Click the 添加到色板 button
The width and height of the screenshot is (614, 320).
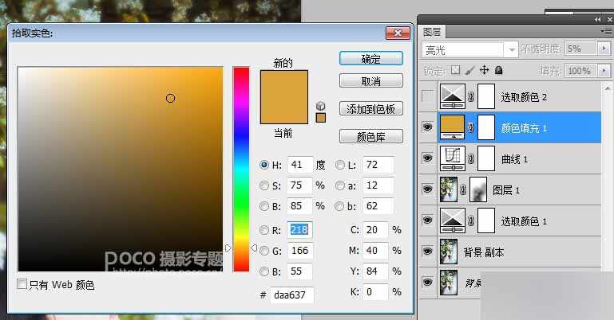(x=370, y=108)
